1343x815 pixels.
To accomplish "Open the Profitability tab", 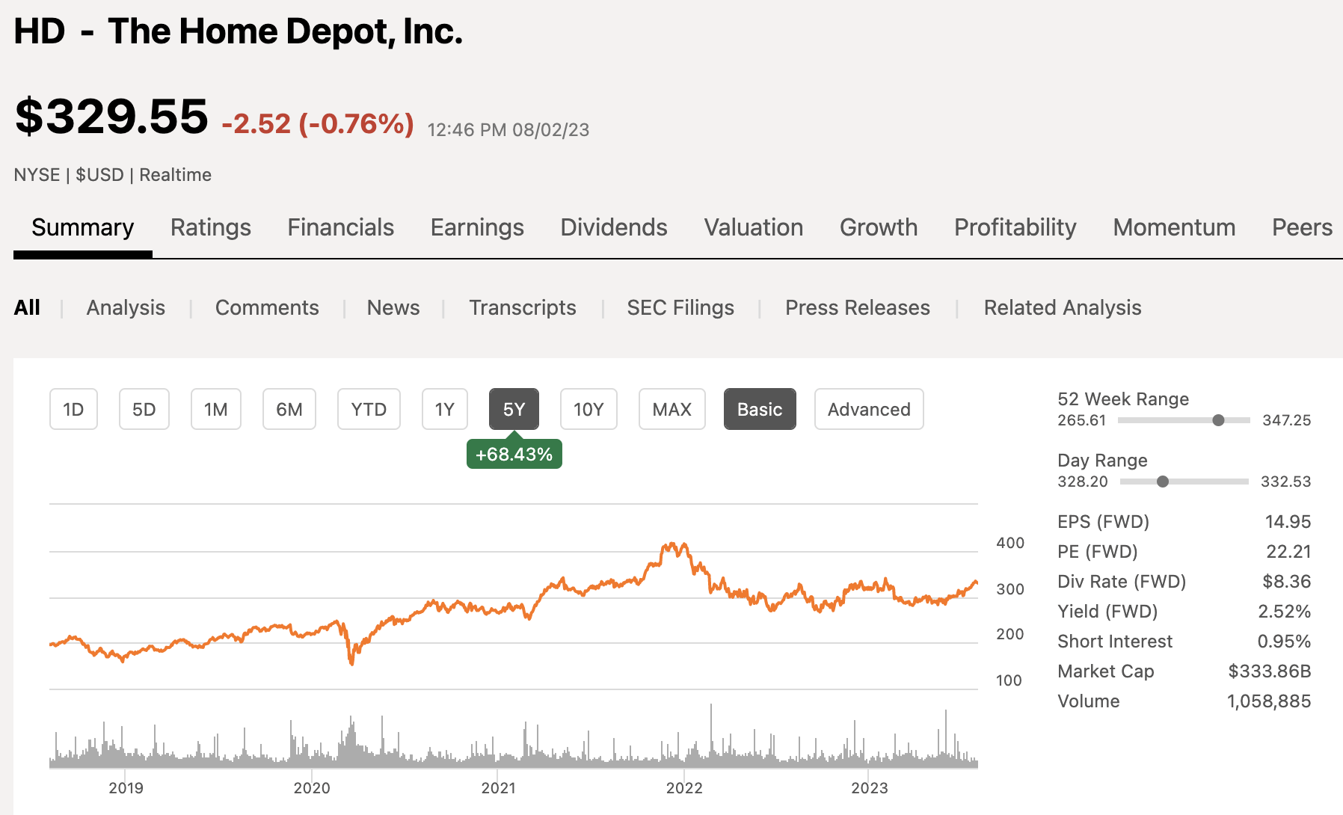I will [x=1015, y=227].
